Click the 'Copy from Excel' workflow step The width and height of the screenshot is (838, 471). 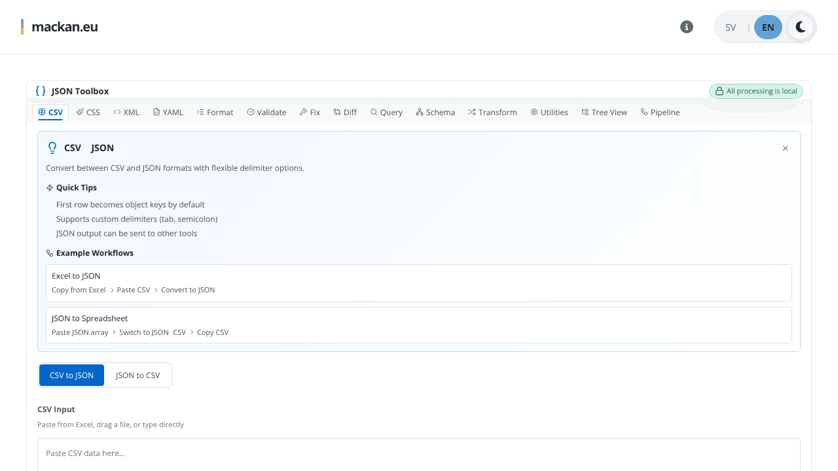click(79, 290)
